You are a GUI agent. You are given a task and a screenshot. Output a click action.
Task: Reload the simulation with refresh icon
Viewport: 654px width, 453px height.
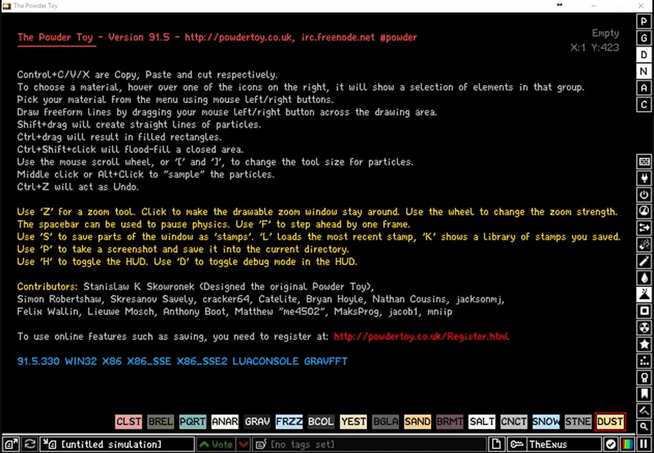coord(29,444)
